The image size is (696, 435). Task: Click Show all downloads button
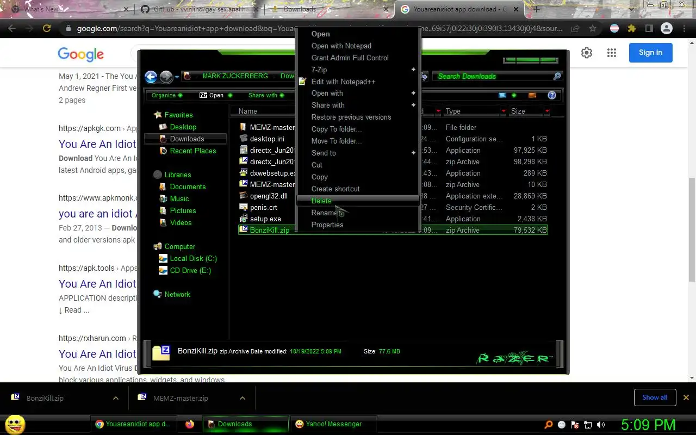[x=655, y=397]
